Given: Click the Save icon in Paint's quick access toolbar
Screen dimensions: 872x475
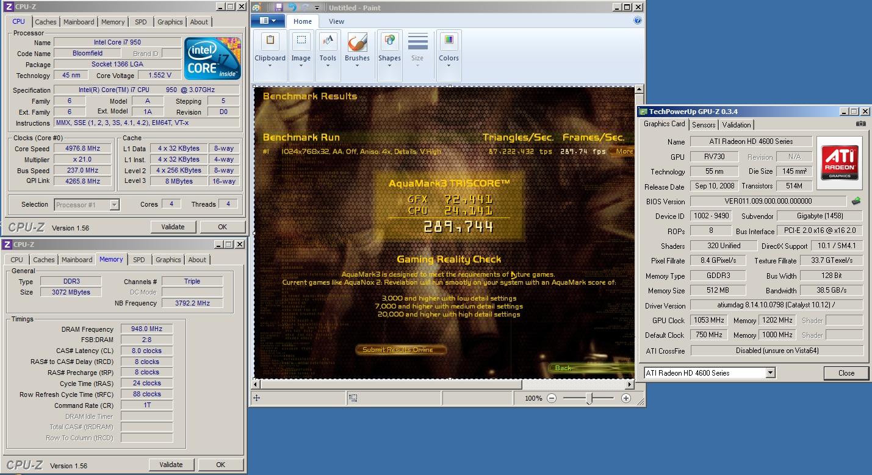Looking at the screenshot, I should click(279, 7).
